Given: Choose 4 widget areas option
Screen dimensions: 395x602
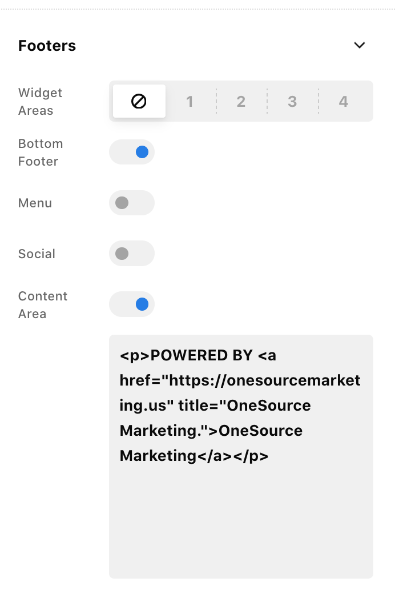Looking at the screenshot, I should pos(343,102).
